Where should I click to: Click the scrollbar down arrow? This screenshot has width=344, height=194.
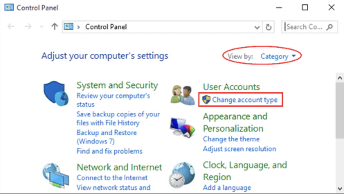[x=340, y=188]
